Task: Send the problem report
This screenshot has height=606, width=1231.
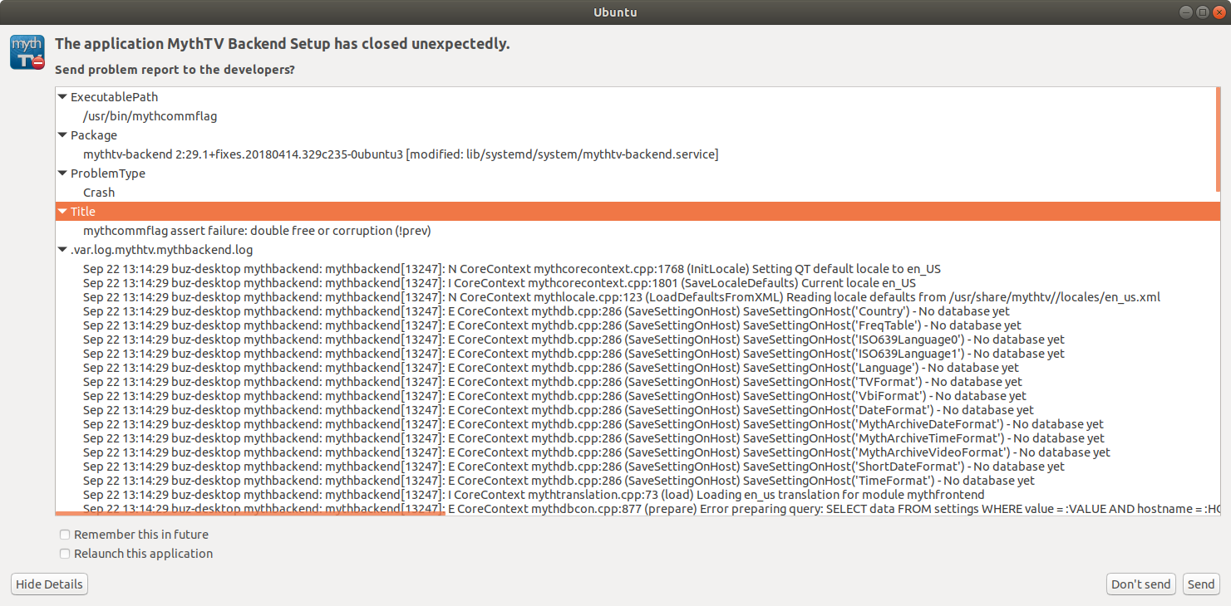Action: [x=1201, y=584]
